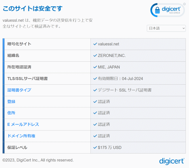This screenshot has height=168, width=189.
Task: Click the checkmark next to $175 万 USD
Action: 95,148
